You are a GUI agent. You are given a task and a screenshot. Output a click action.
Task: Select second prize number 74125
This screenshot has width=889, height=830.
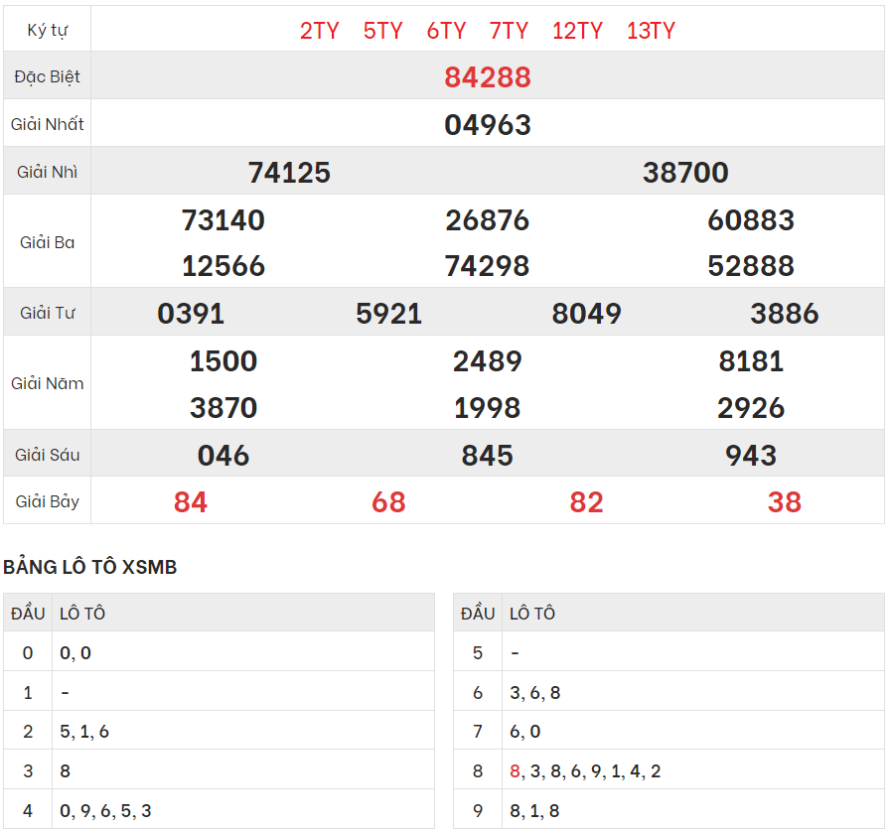[x=289, y=173]
